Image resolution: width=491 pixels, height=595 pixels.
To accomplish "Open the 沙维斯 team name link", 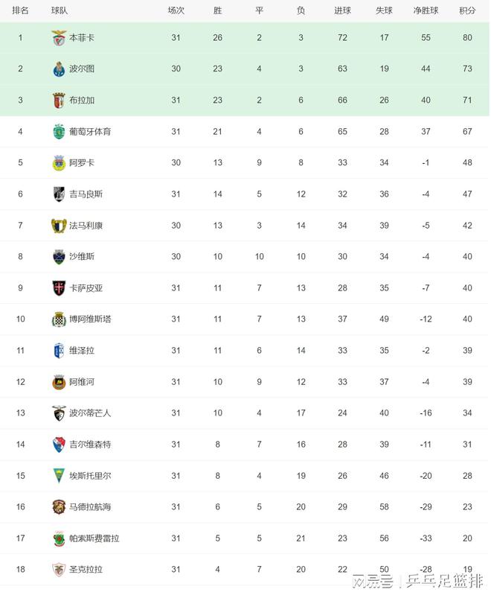I will pyautogui.click(x=82, y=257).
